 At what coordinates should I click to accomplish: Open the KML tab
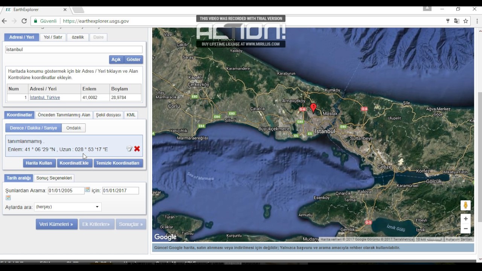(x=131, y=115)
